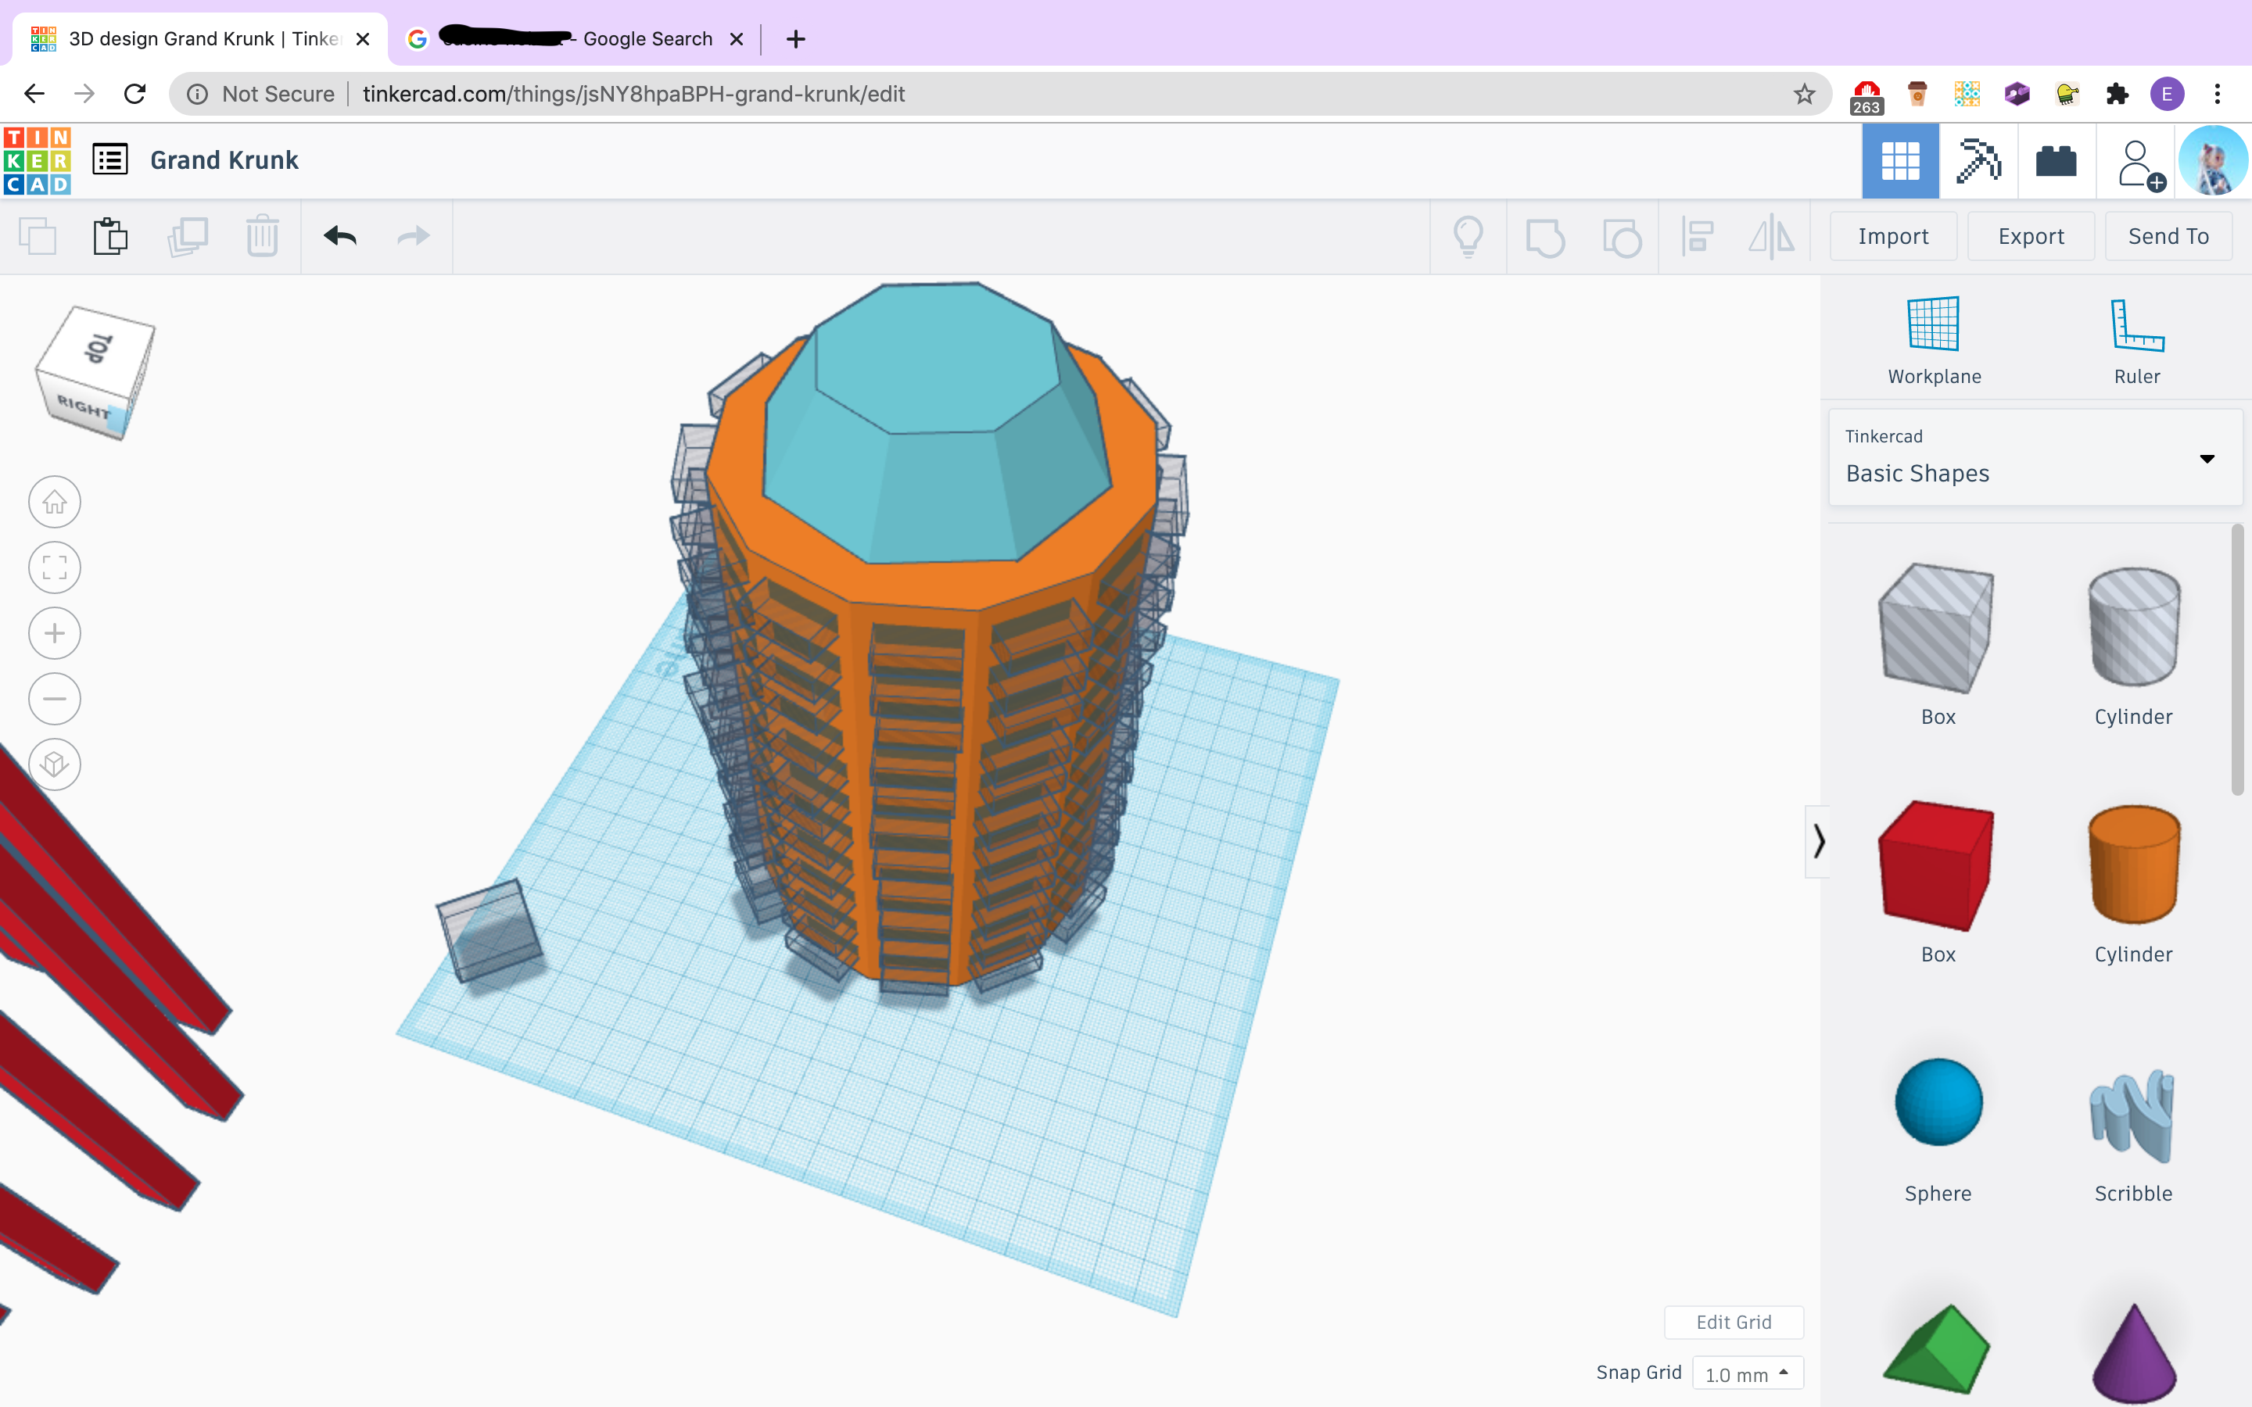Open the user profile avatar
This screenshot has width=2252, height=1407.
click(x=2214, y=161)
